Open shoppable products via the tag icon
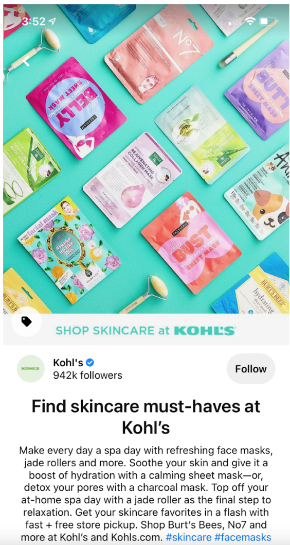This screenshot has width=290, height=545. click(x=27, y=321)
